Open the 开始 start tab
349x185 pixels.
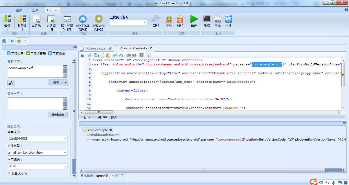(x=8, y=41)
